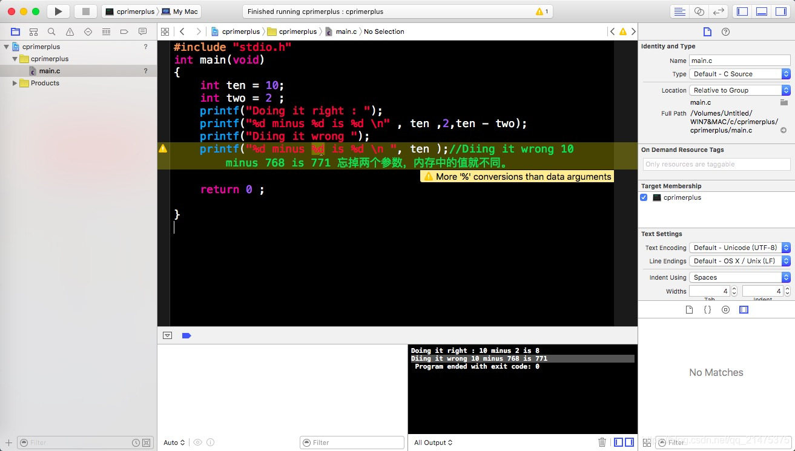This screenshot has width=795, height=451.
Task: Open Object library
Action: pyautogui.click(x=725, y=309)
